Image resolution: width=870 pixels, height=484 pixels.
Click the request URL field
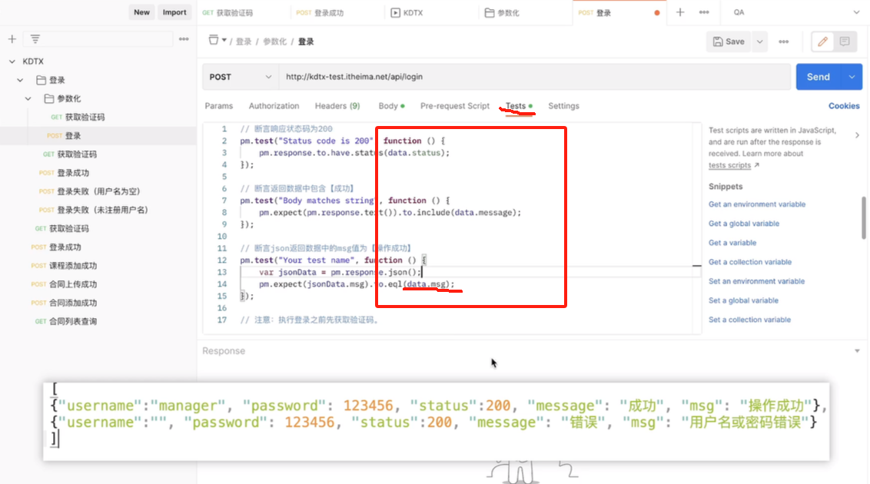point(534,77)
